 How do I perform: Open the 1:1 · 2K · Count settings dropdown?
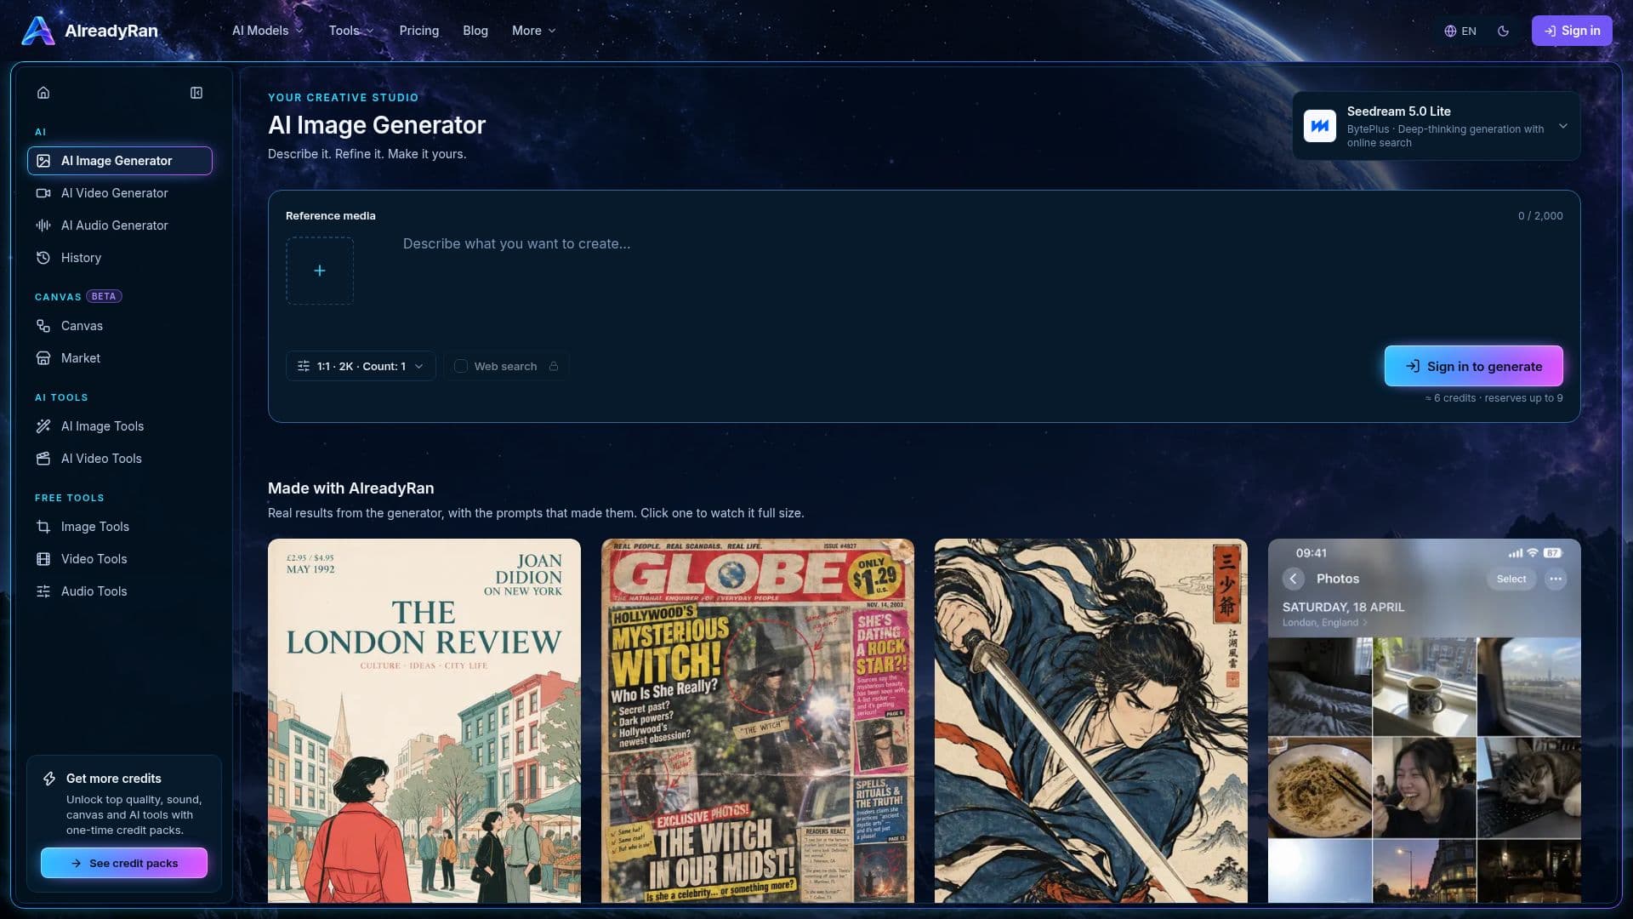[x=361, y=366]
